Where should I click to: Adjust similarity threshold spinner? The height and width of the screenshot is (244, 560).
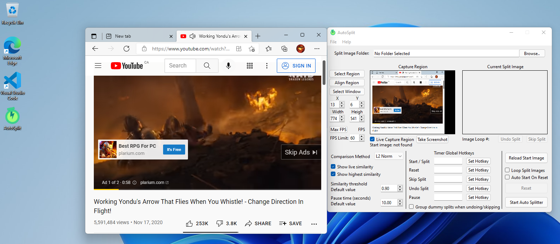click(400, 188)
